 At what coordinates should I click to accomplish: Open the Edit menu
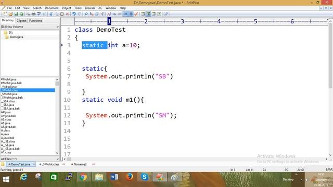click(17, 8)
